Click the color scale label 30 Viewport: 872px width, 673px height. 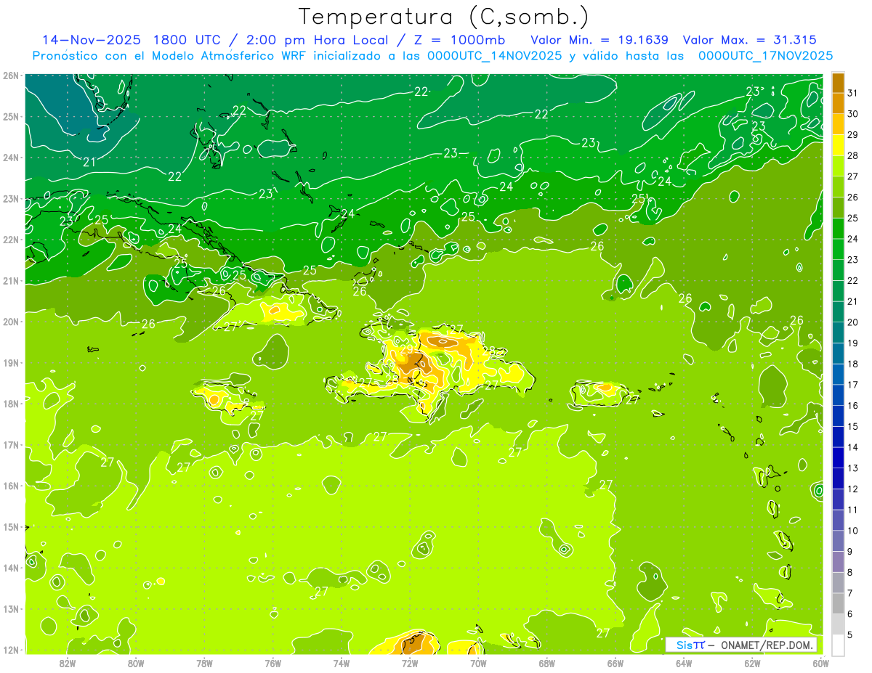click(853, 114)
